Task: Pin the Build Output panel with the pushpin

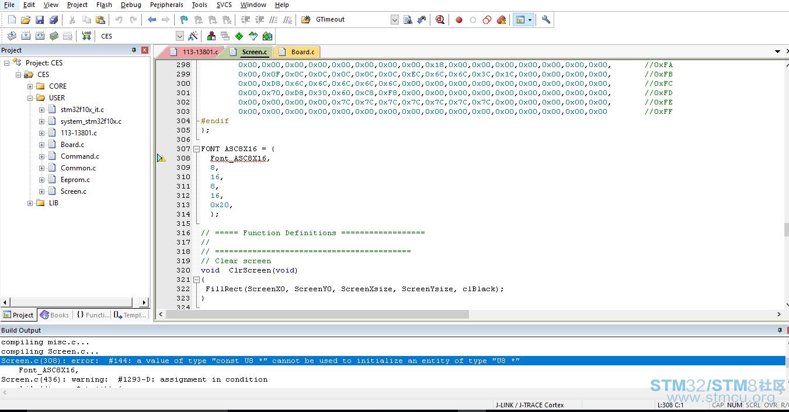Action: pyautogui.click(x=780, y=330)
